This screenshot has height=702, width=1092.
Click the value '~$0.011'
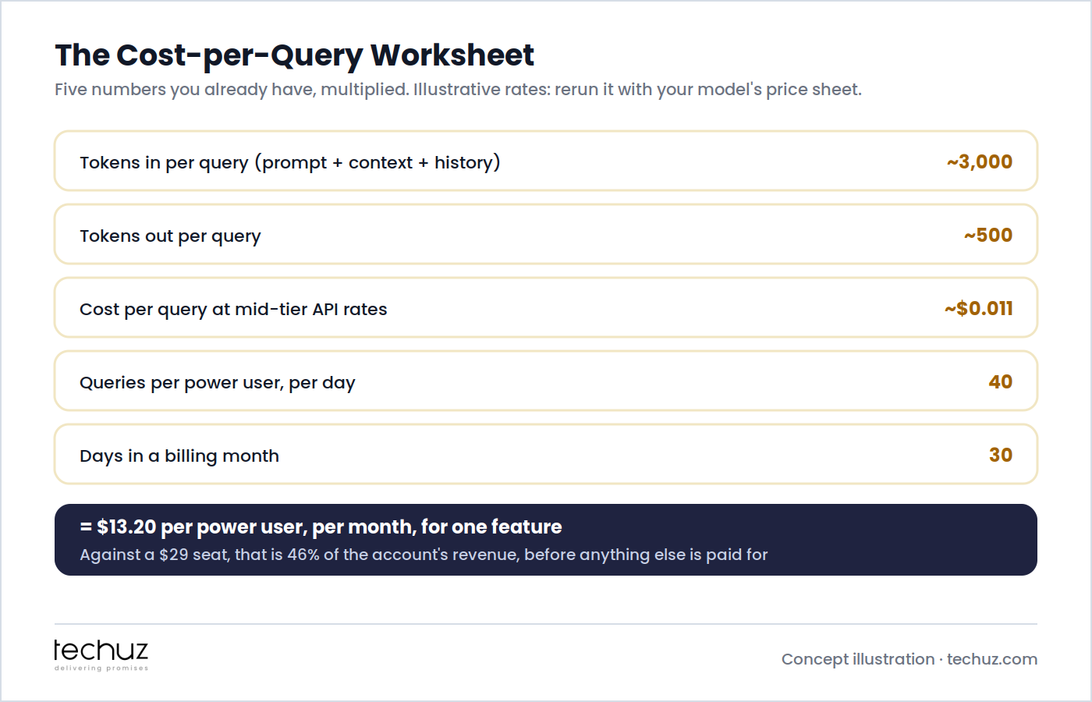point(979,308)
